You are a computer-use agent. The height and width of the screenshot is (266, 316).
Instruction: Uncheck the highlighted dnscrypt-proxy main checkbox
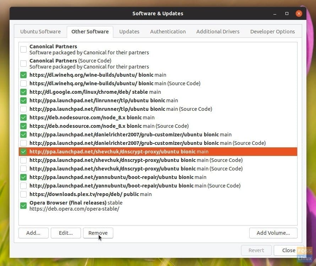pos(23,152)
